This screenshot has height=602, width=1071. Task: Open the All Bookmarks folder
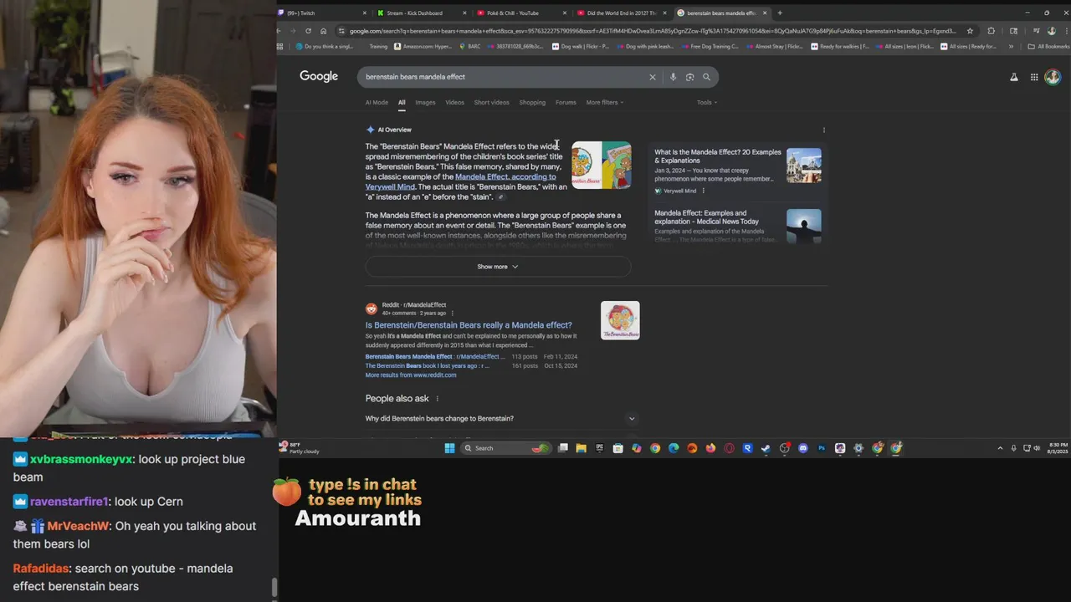click(1048, 47)
